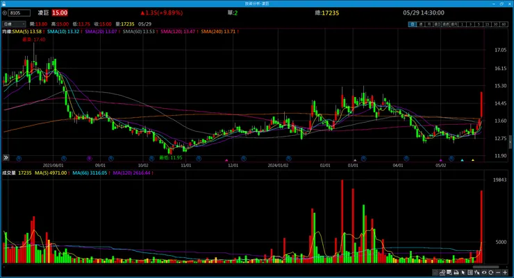Click the circular icon beside stock code
514x278 pixels.
tap(5, 13)
